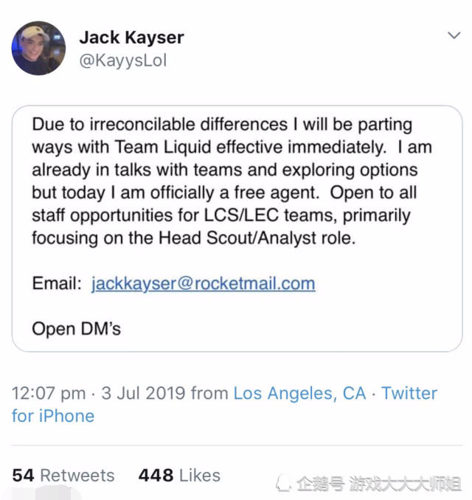472x500 pixels.
Task: Open Jack Kayser's profile avatar
Action: pos(38,48)
